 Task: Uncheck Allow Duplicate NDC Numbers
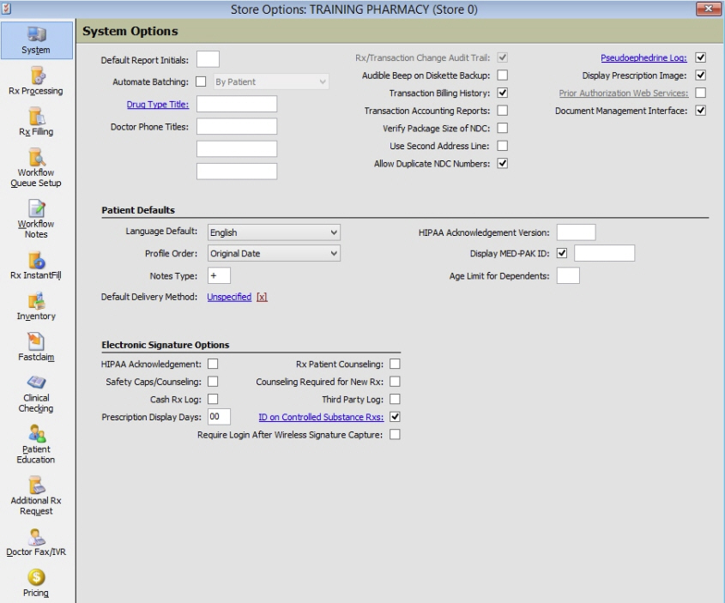[x=503, y=164]
